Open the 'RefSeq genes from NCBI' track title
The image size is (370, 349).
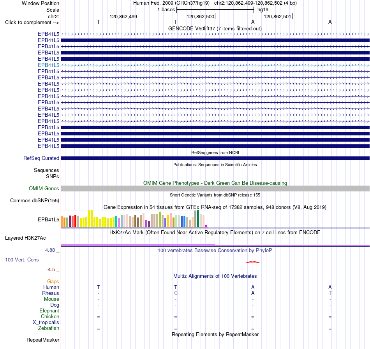[215, 153]
